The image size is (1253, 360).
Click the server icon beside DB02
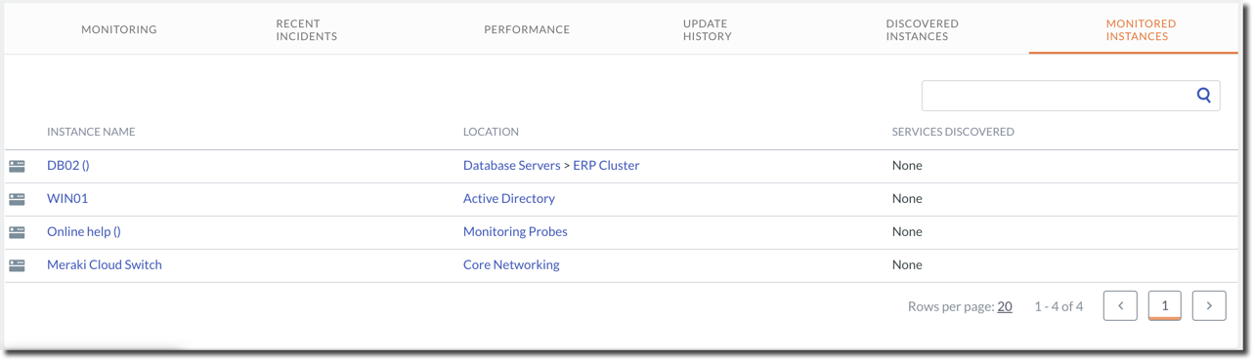pyautogui.click(x=18, y=166)
